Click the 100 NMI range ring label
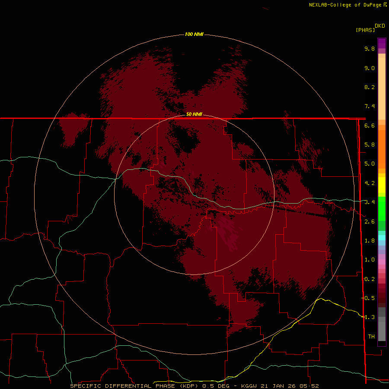Screen dimensions: 389x389 tap(194, 34)
